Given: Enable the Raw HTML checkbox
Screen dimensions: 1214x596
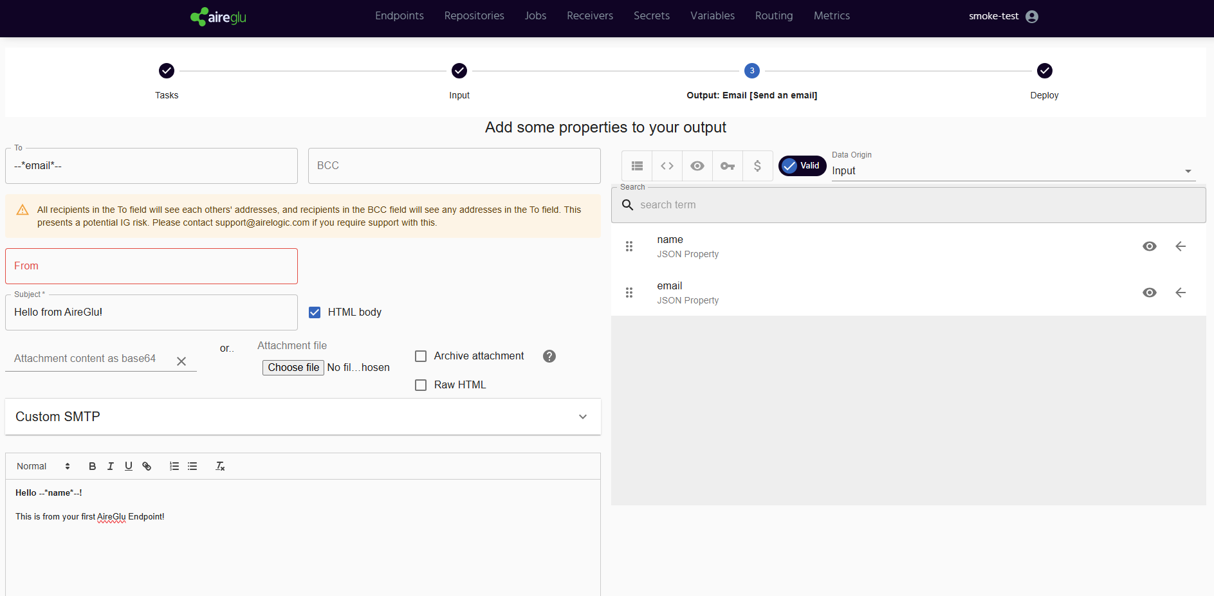Looking at the screenshot, I should click(x=421, y=385).
